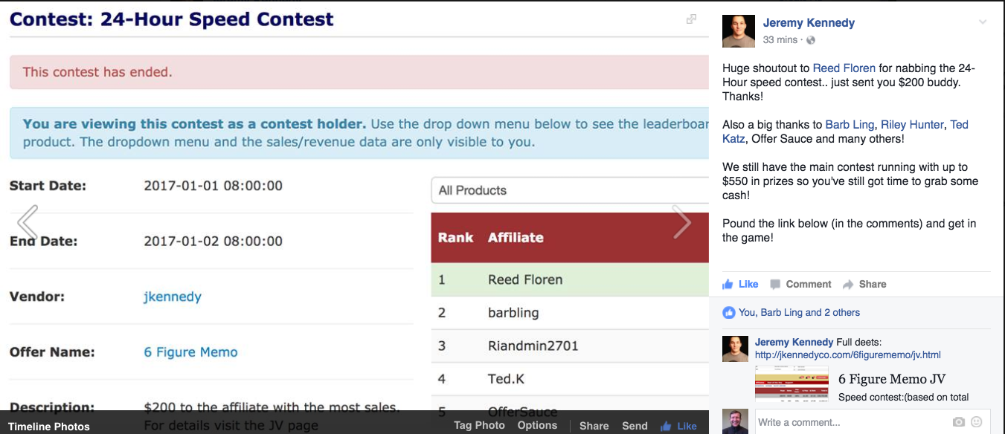Viewport: 1005px width, 434px height.
Task: Click in the Write a comment field
Action: tap(852, 422)
